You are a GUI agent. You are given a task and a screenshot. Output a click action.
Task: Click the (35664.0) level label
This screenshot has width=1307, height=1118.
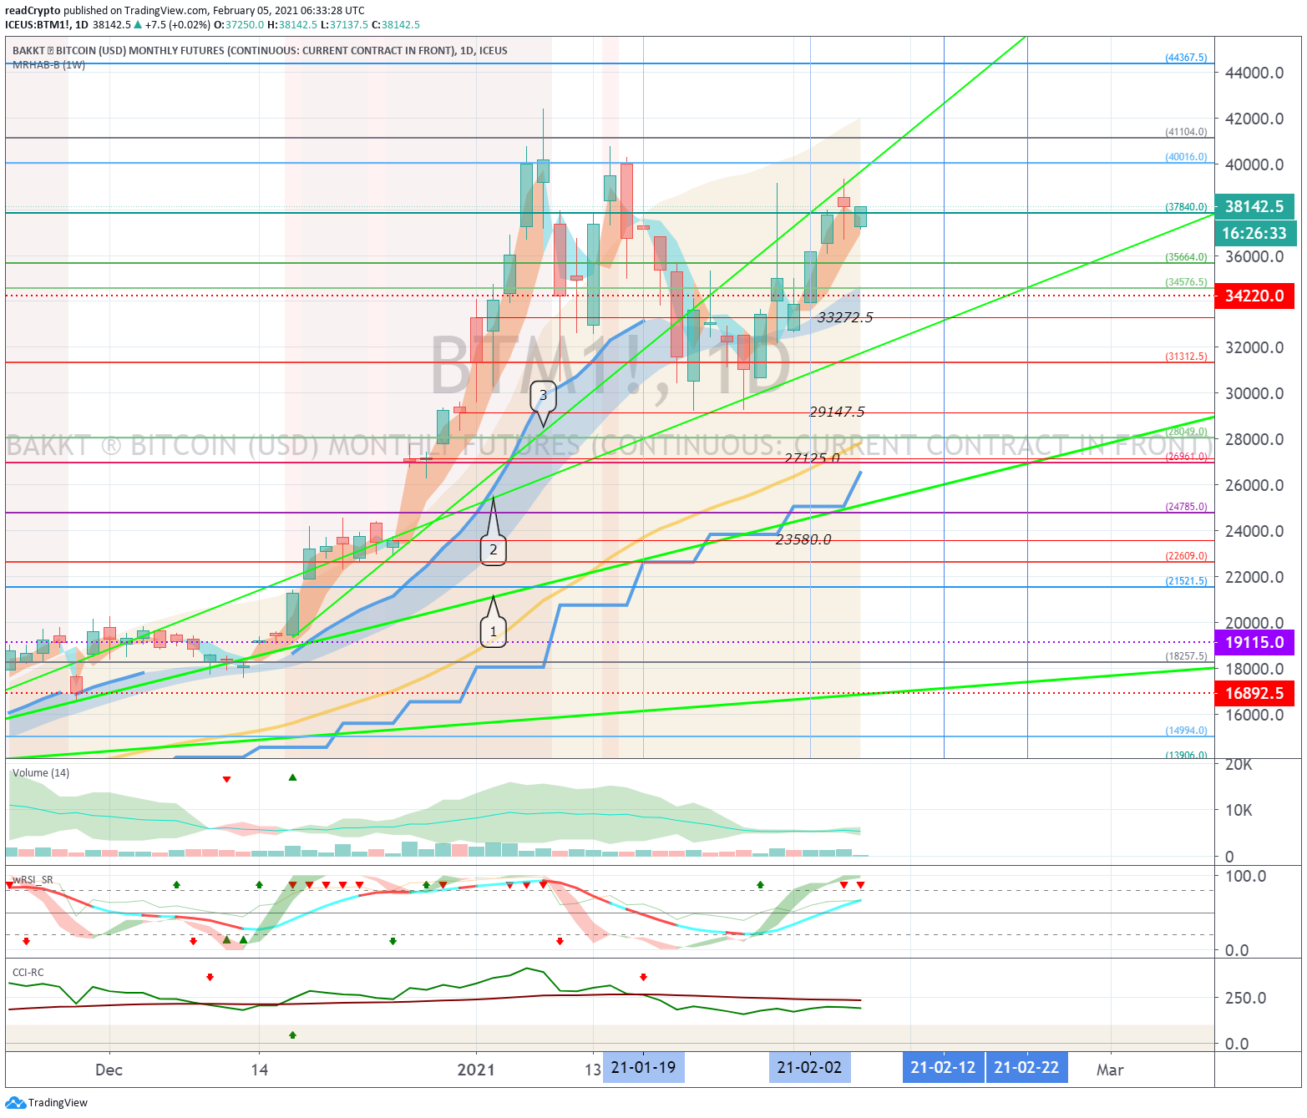(1186, 257)
